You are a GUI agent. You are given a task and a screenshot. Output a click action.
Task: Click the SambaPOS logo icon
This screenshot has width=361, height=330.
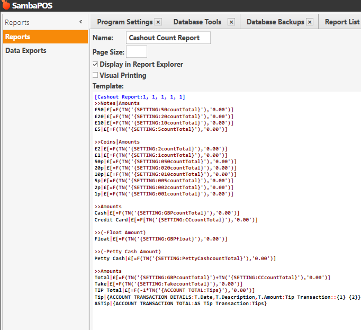6,5
